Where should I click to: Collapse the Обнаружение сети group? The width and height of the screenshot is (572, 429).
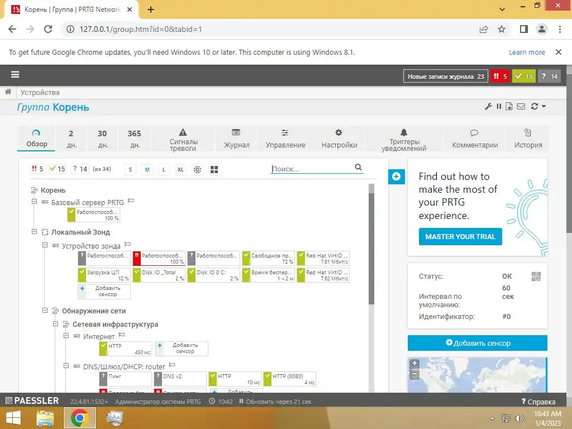tap(45, 311)
